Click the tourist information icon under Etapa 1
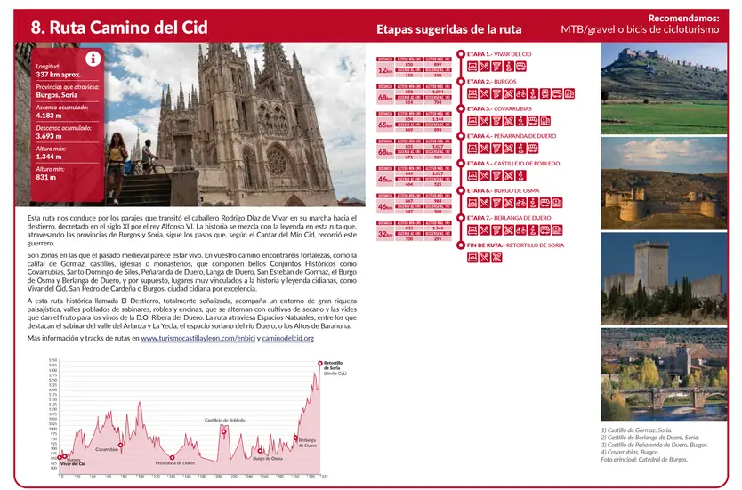This screenshot has height=490, width=742. click(509, 67)
